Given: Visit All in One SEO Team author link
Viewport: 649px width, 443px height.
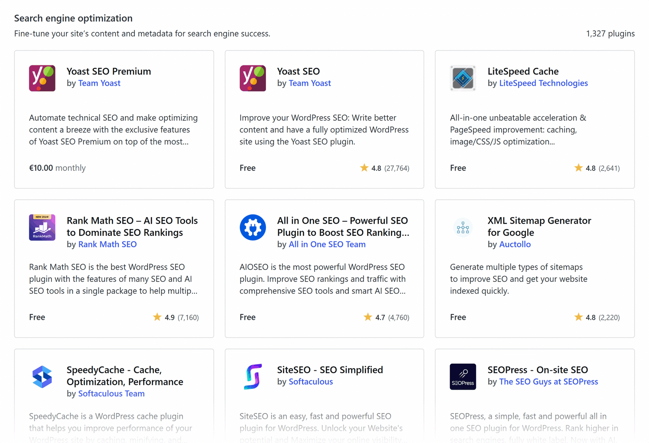Looking at the screenshot, I should coord(327,244).
